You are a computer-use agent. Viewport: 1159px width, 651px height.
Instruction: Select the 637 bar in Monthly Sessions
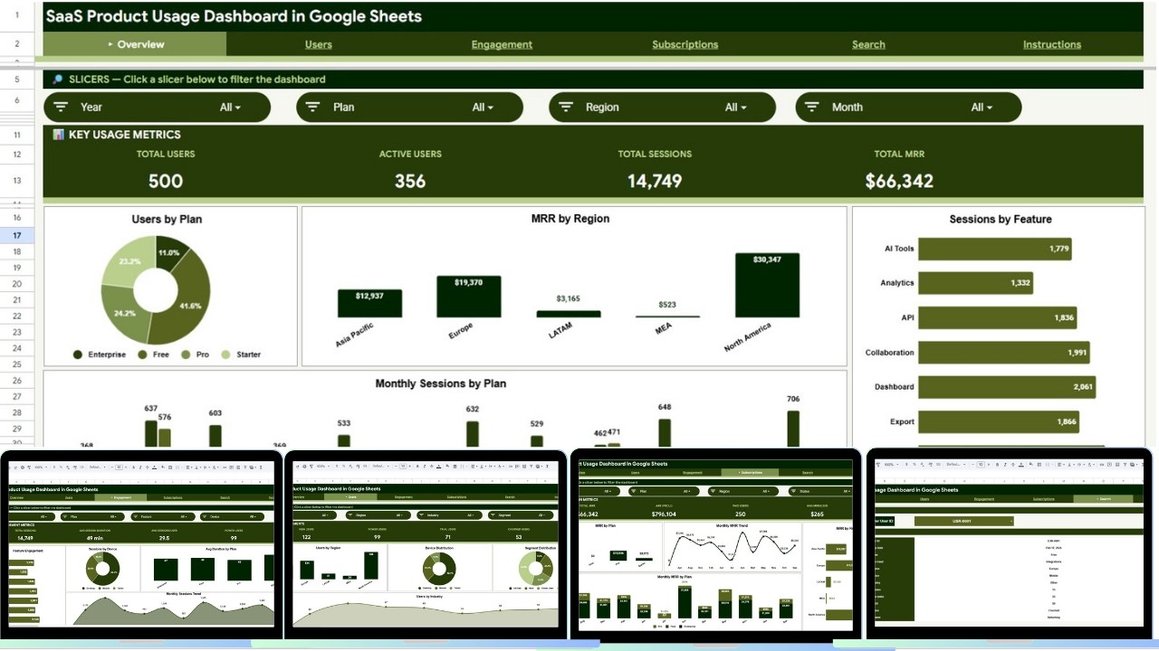[151, 433]
